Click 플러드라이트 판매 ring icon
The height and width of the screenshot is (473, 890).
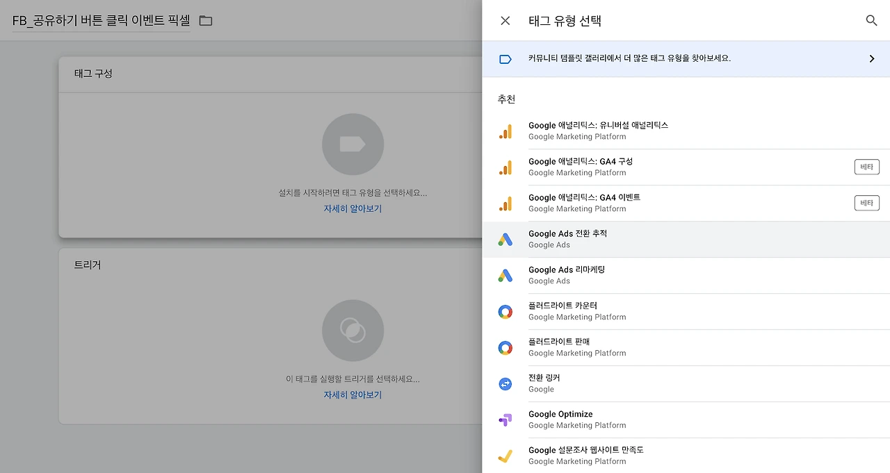coord(505,348)
